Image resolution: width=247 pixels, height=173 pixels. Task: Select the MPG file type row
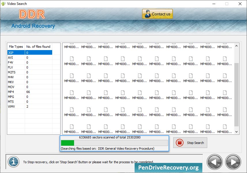(x=30, y=96)
